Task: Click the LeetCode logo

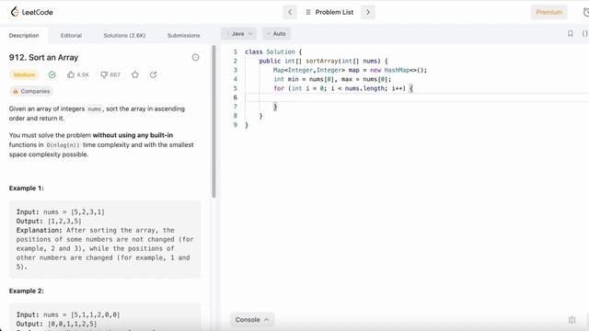Action: click(31, 12)
